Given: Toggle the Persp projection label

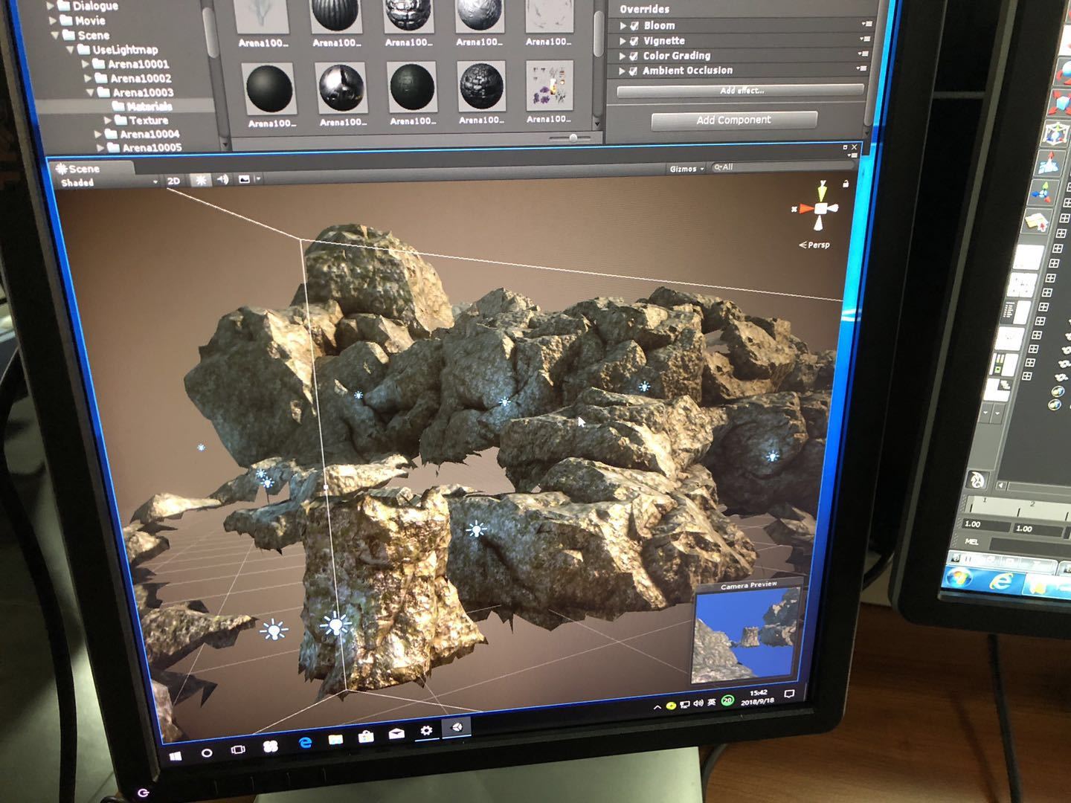Looking at the screenshot, I should click(x=814, y=245).
